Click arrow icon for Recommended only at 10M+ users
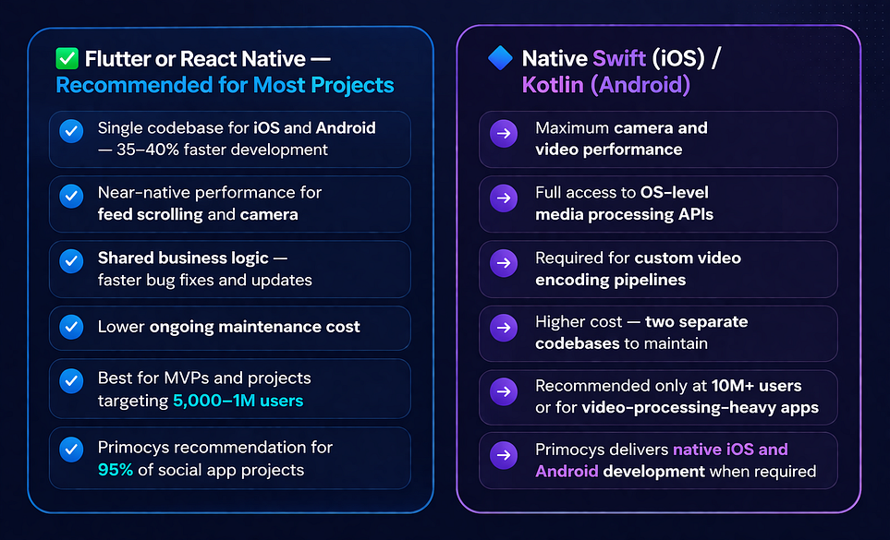 click(504, 391)
